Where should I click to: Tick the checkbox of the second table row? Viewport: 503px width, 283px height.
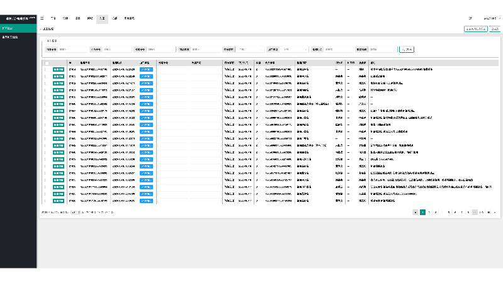click(47, 76)
